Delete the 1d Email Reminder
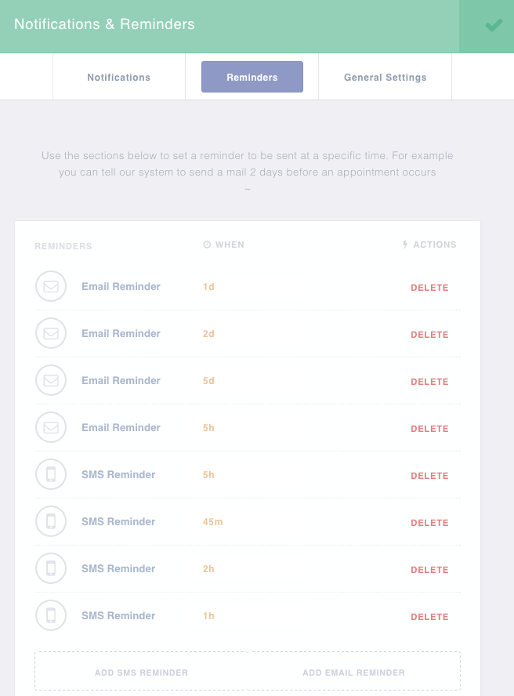 coord(429,288)
